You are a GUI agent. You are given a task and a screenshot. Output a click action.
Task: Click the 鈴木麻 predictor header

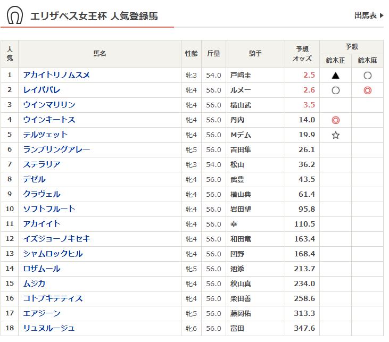[x=367, y=61]
